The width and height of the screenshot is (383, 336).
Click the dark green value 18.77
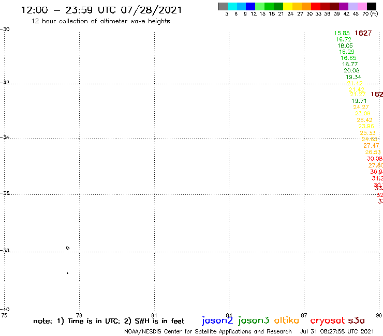tap(350, 64)
